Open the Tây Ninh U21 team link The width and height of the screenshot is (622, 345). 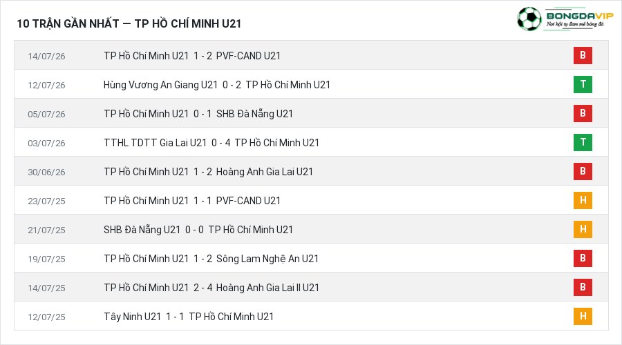pos(133,317)
